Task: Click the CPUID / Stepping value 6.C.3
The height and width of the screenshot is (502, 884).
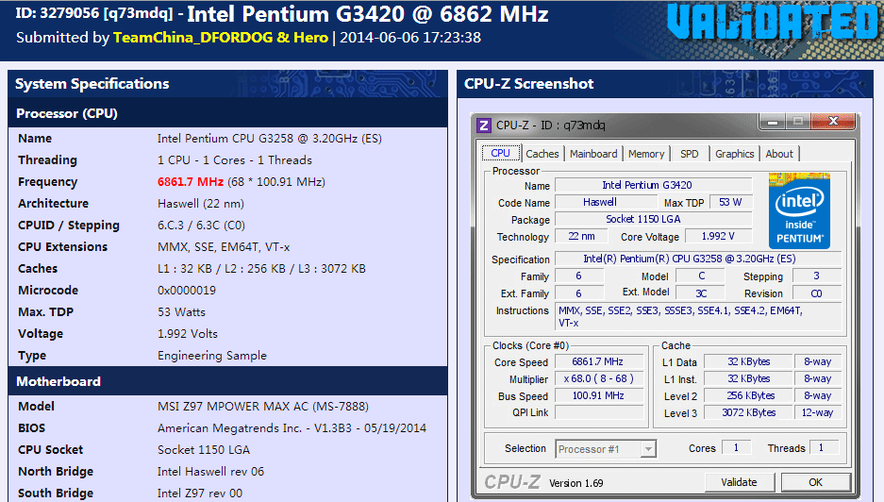Action: click(x=201, y=226)
